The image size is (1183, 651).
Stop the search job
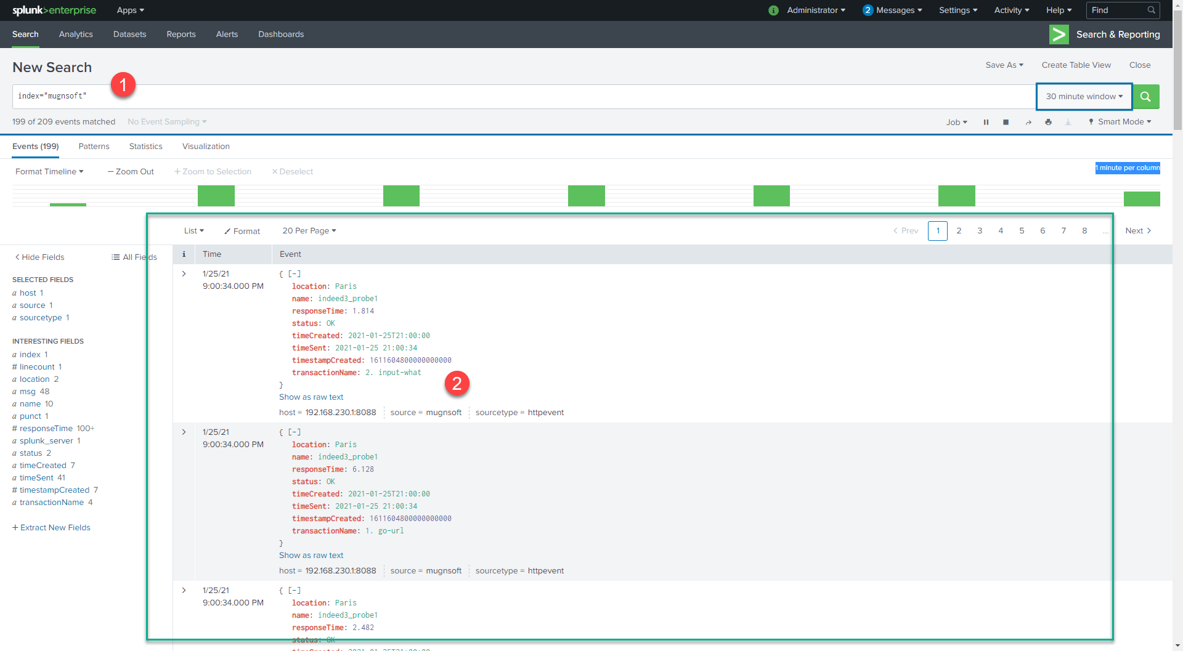pos(1006,122)
